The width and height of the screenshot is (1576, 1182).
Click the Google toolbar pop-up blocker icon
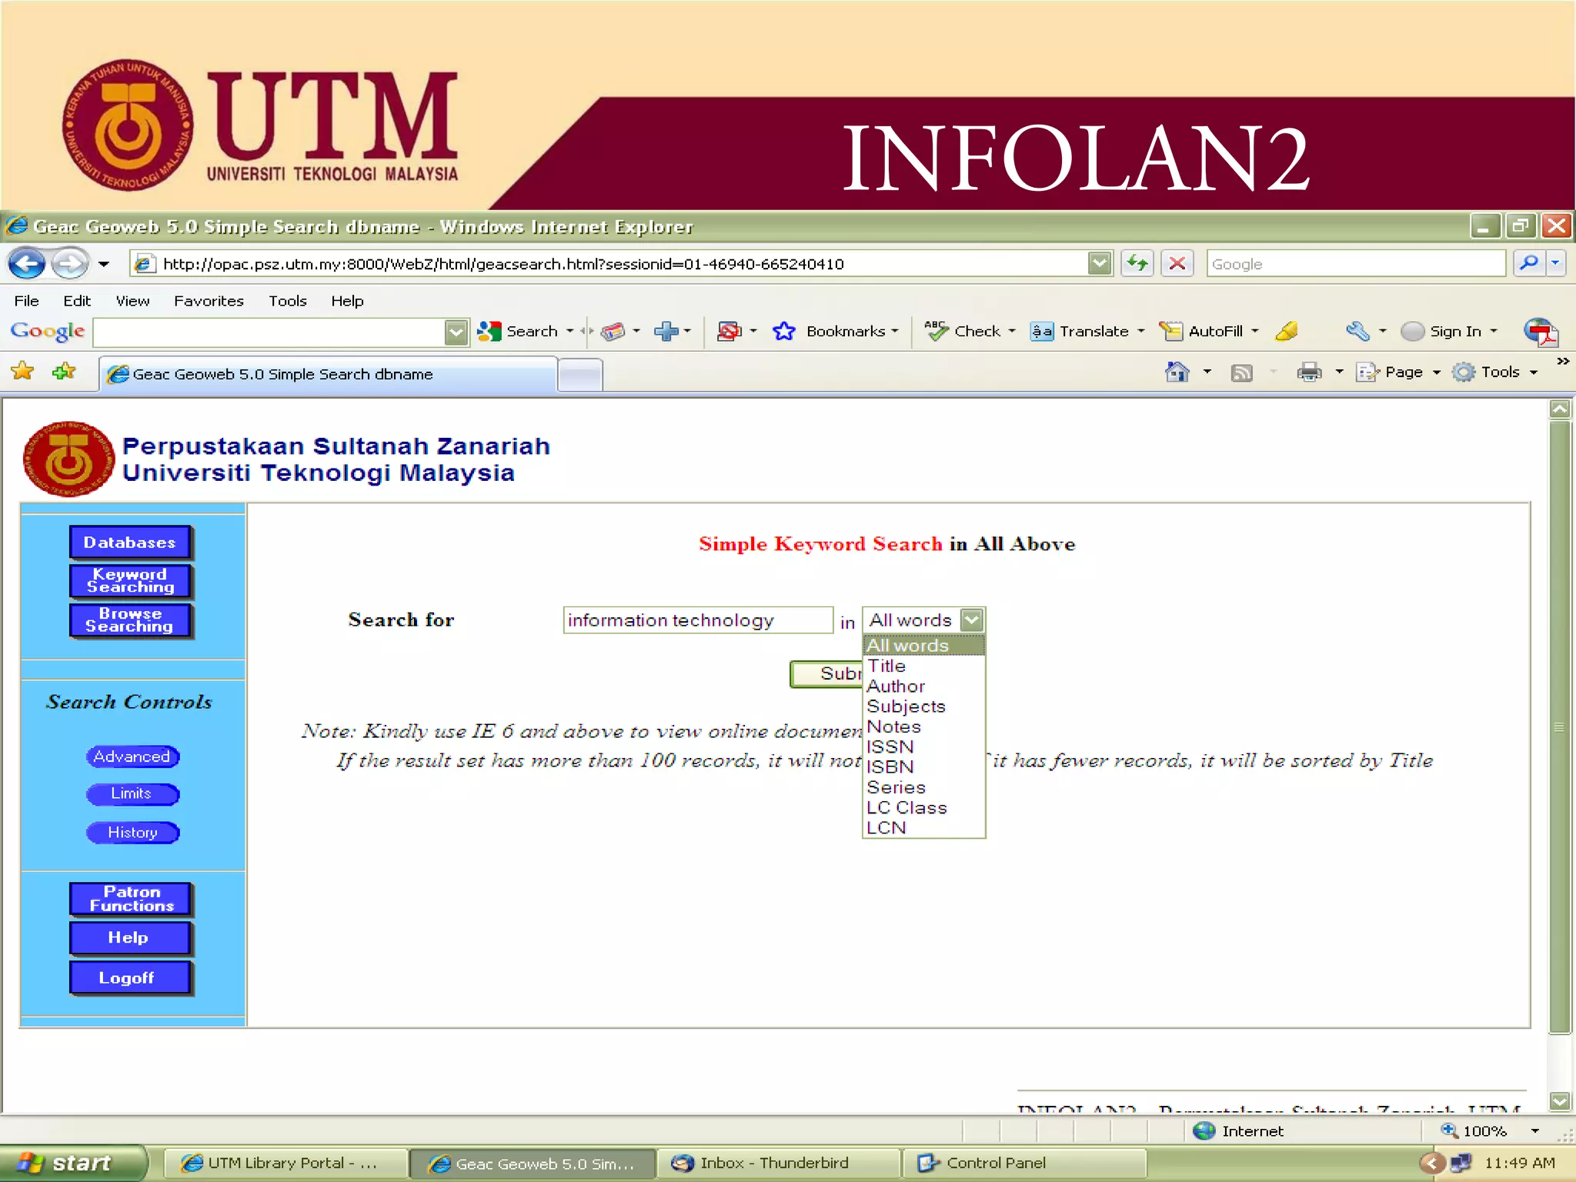pos(729,332)
